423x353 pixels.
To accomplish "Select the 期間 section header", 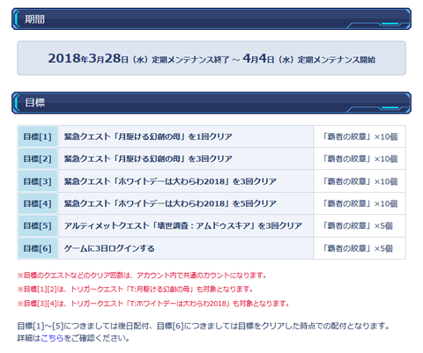I will (211, 19).
